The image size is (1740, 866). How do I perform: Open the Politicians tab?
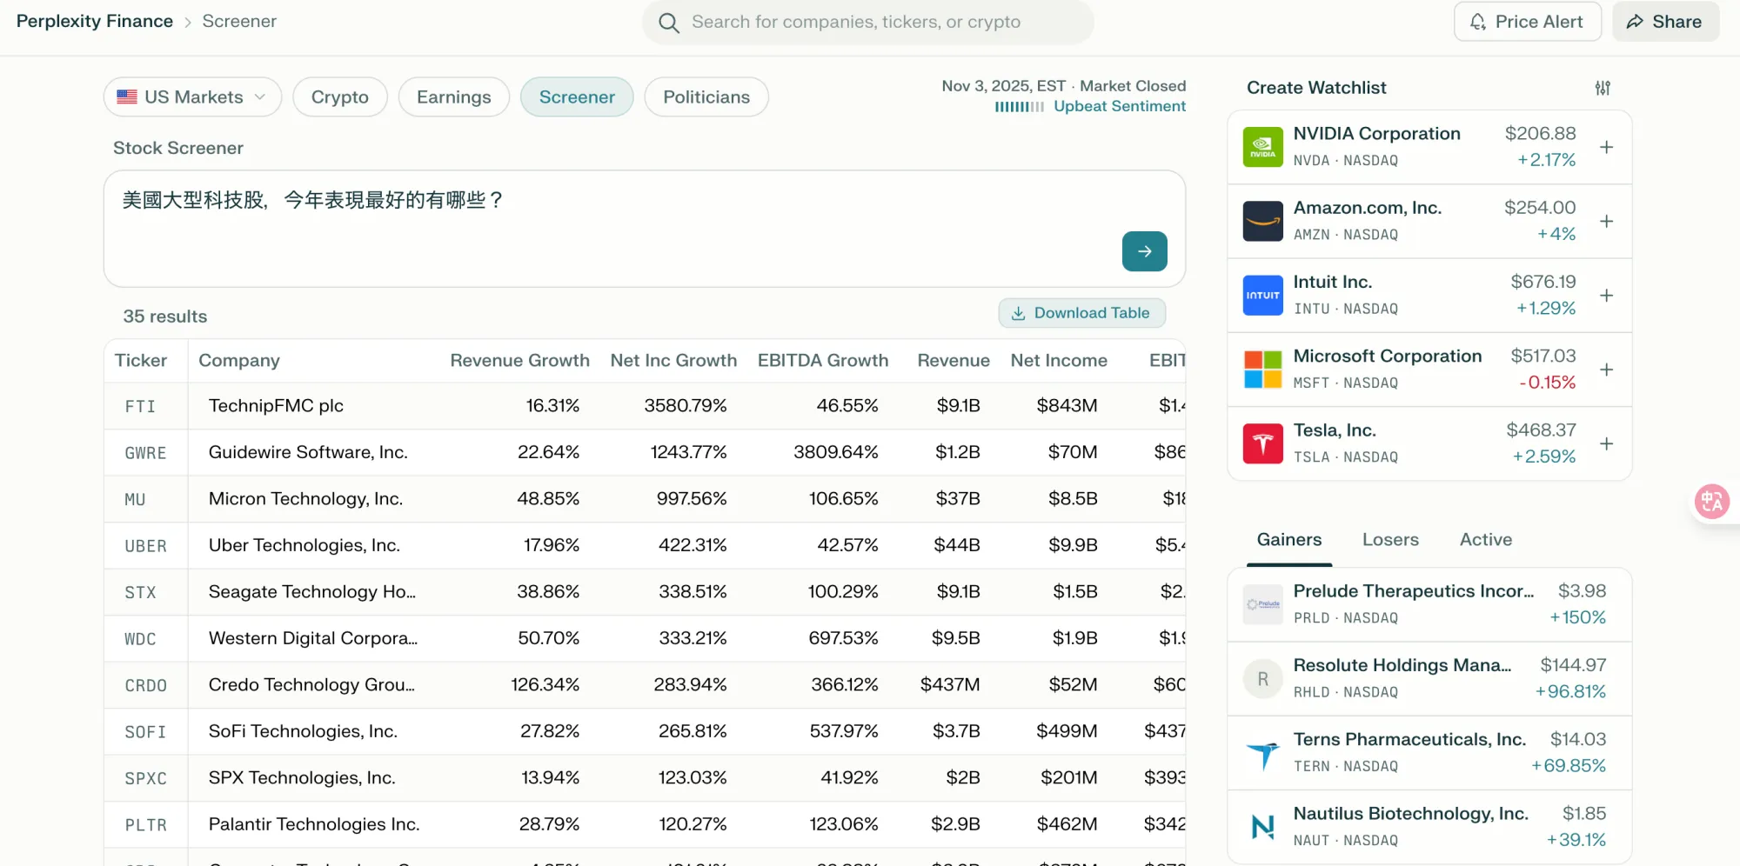click(706, 97)
